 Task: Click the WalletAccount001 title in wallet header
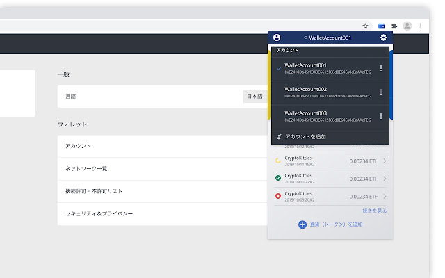pyautogui.click(x=330, y=38)
